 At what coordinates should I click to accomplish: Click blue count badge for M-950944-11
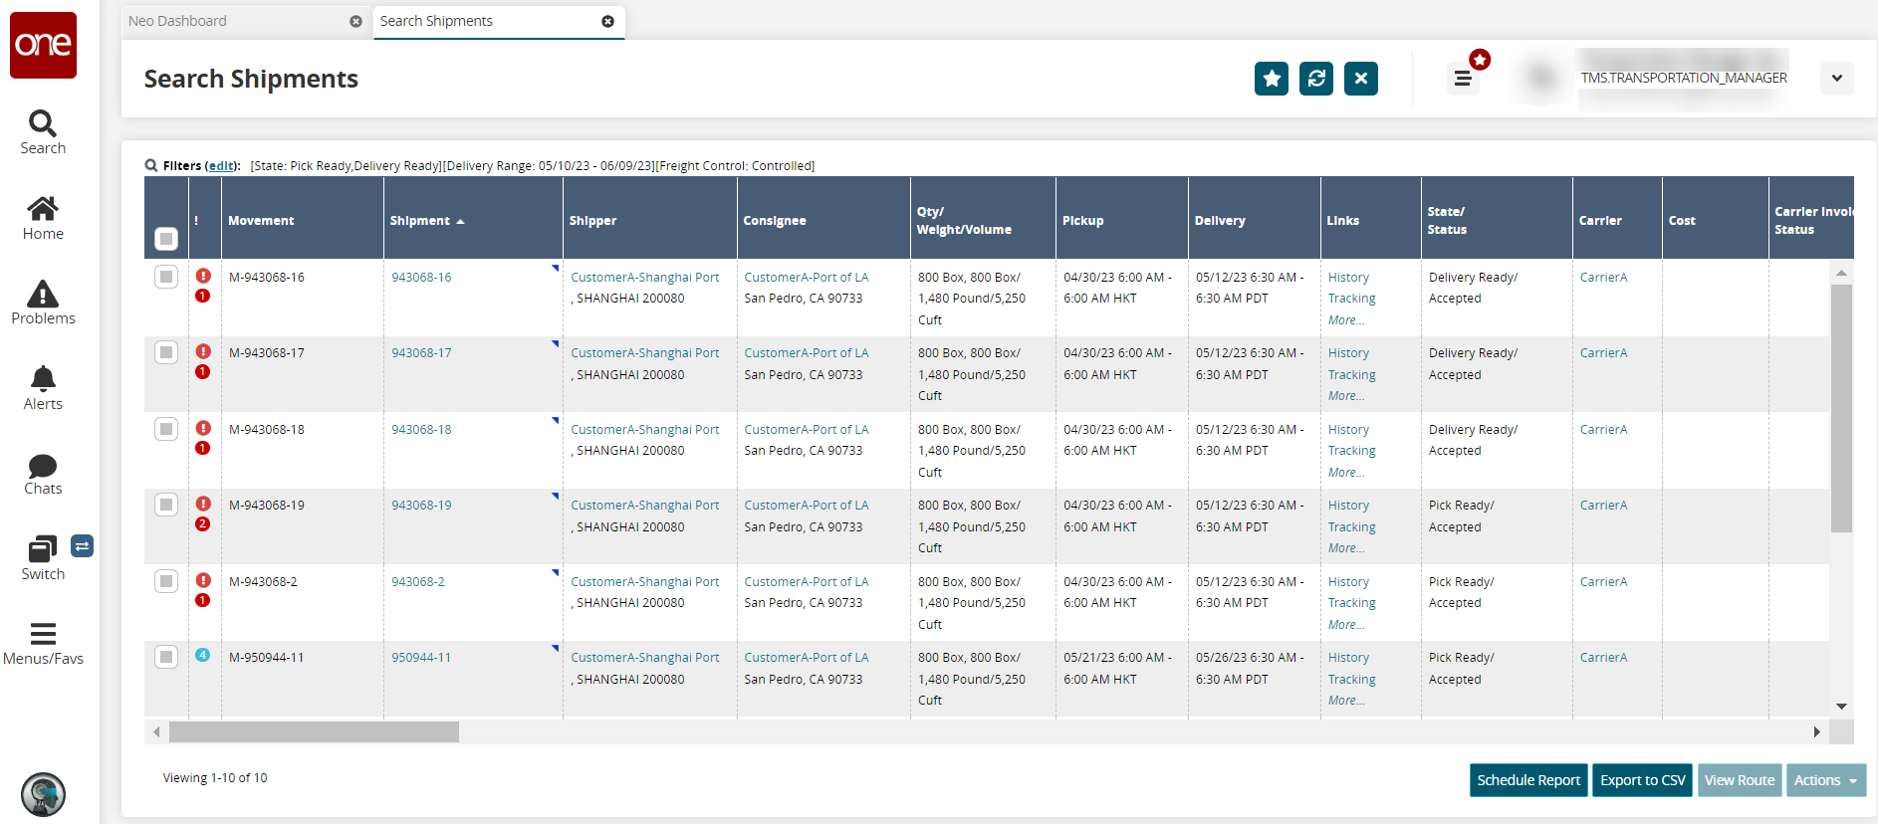pos(203,655)
